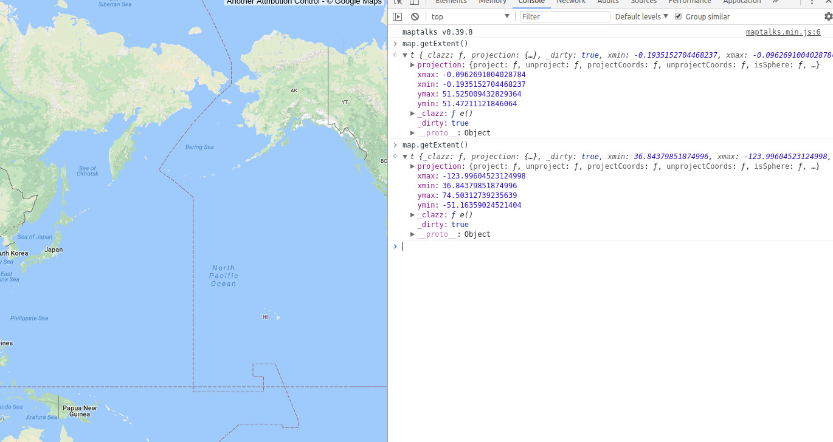
Task: Uncheck the Group similar checkbox
Action: pyautogui.click(x=678, y=16)
